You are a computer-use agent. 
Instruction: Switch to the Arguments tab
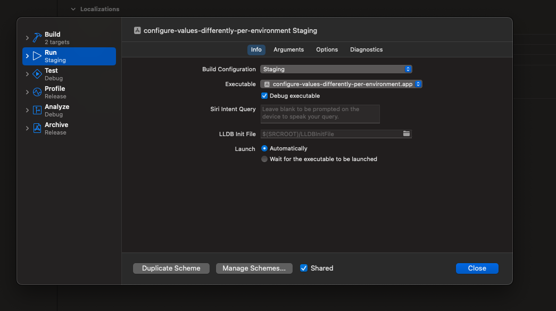pos(288,49)
